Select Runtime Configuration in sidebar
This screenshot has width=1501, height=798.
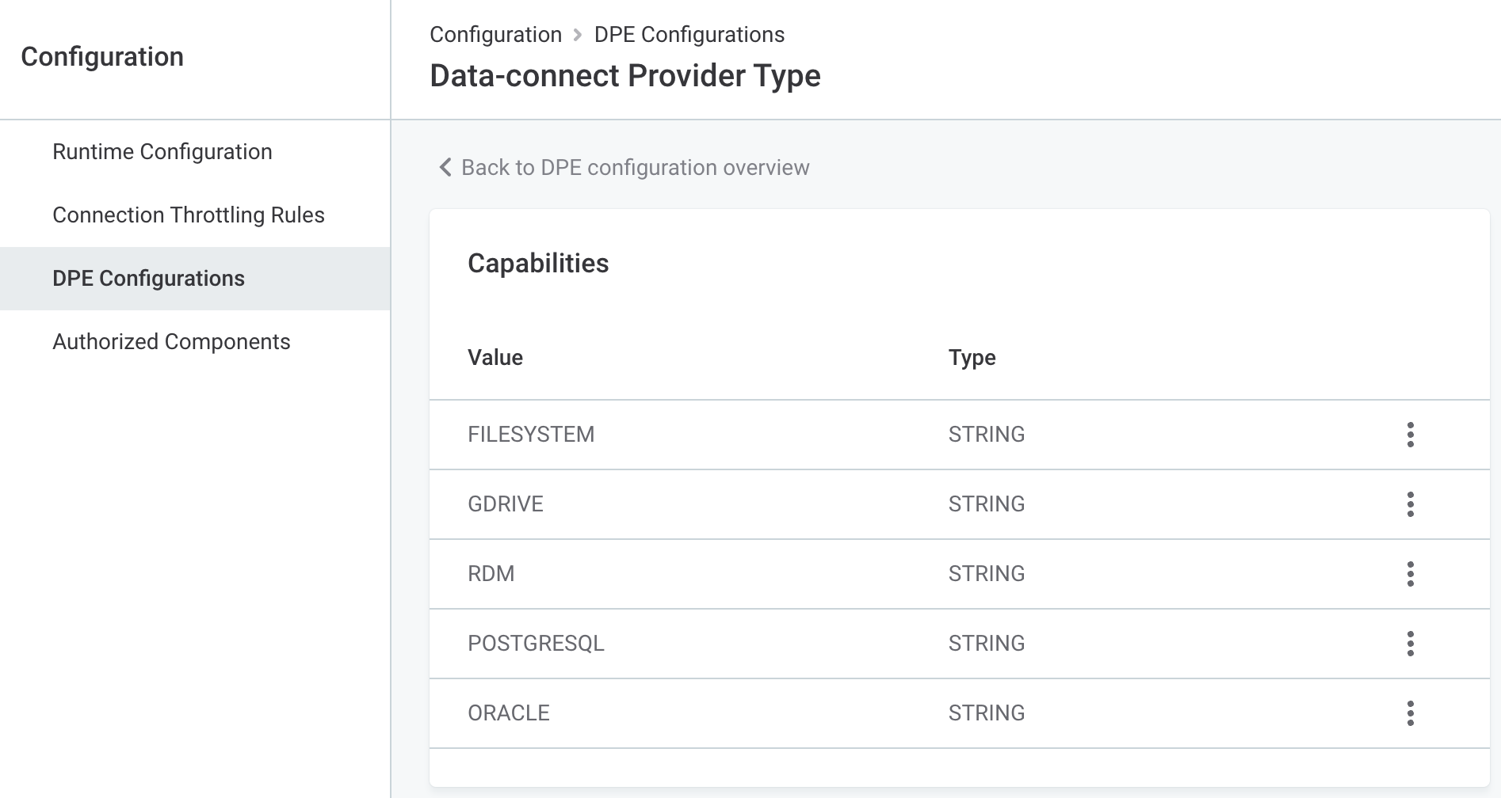point(162,151)
